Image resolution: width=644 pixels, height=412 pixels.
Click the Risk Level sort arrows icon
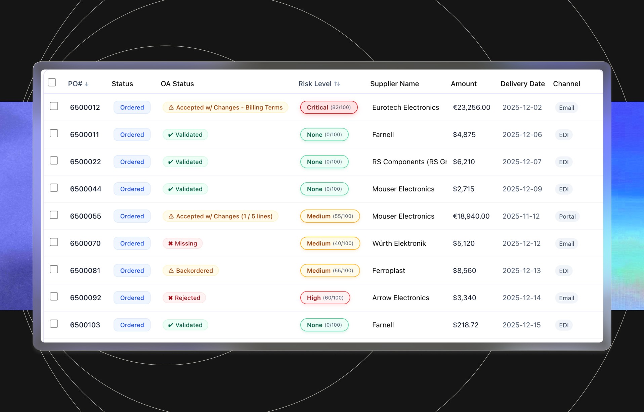pos(337,84)
